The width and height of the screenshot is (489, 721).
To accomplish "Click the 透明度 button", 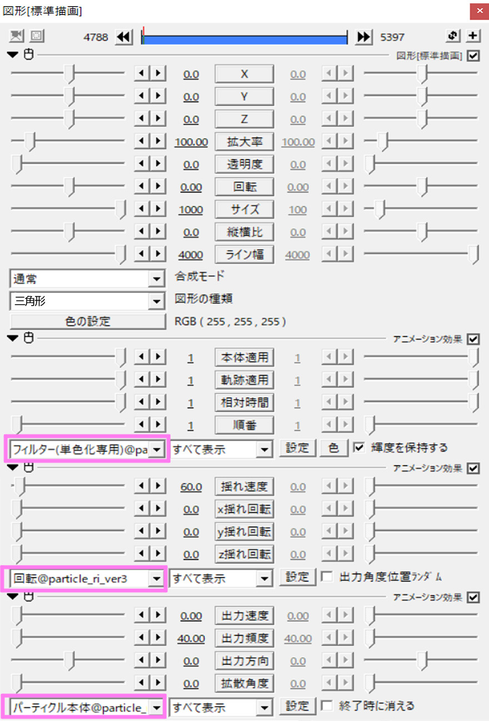I will tap(244, 164).
